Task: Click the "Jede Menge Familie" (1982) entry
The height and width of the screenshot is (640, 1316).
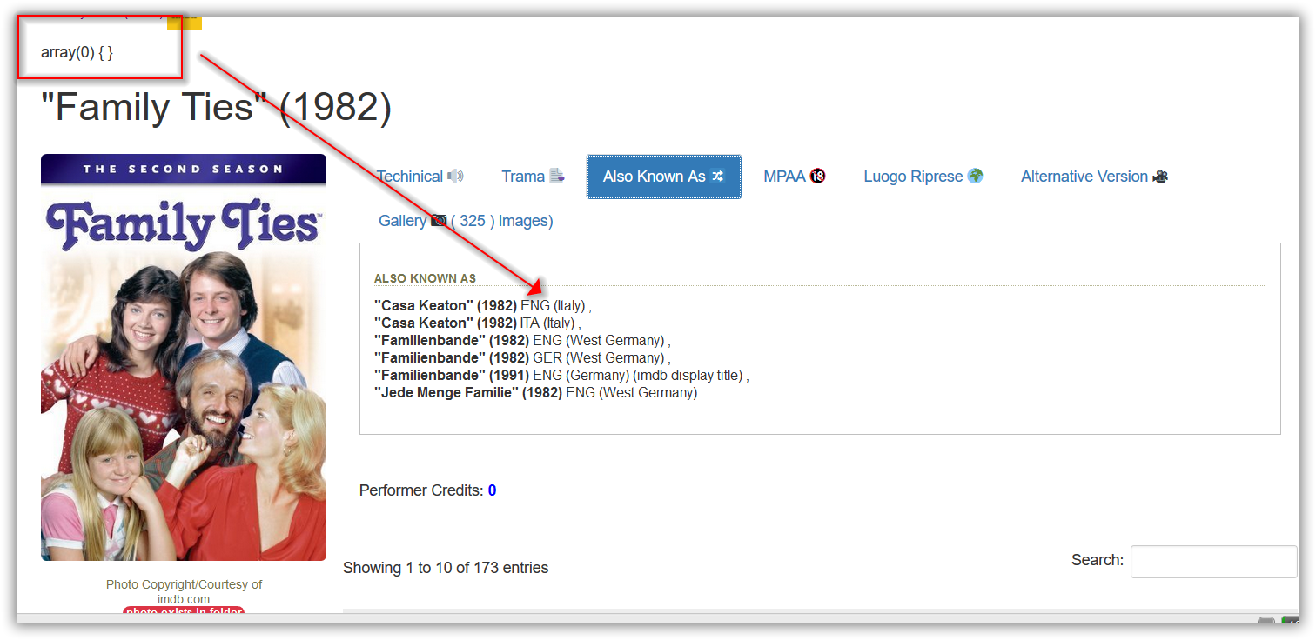Action: point(536,393)
